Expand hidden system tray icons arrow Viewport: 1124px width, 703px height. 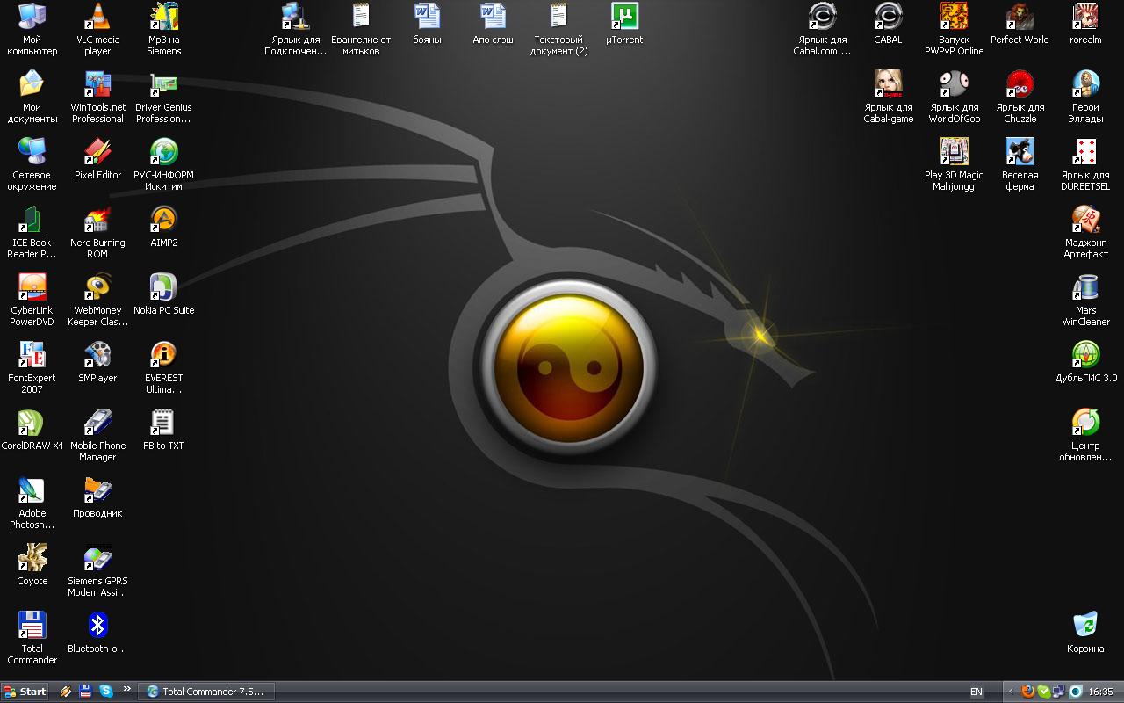tap(1010, 692)
